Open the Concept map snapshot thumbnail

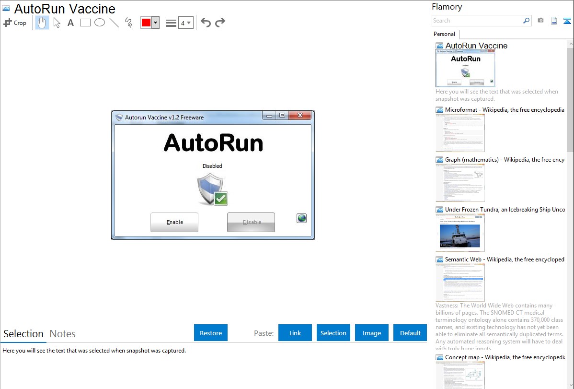[460, 375]
